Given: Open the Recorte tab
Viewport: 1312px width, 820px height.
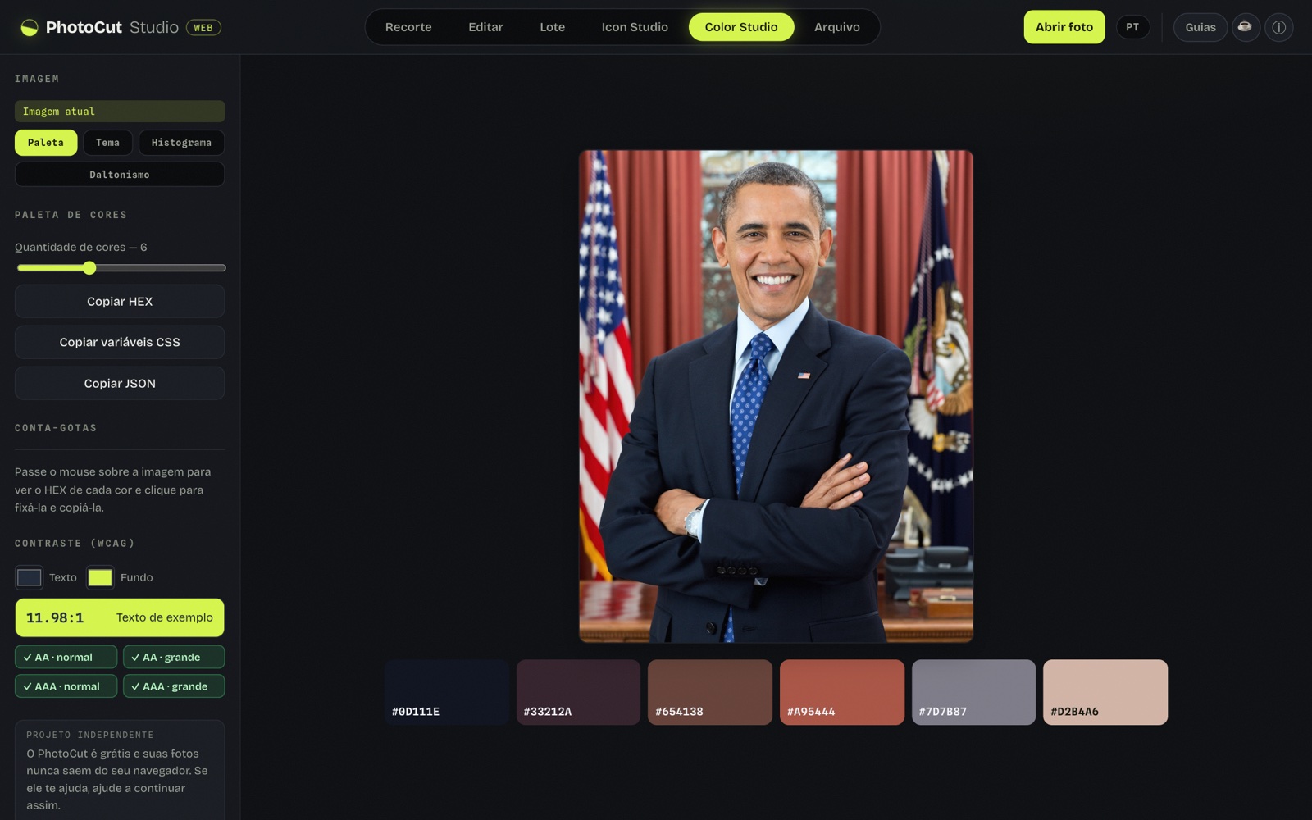Looking at the screenshot, I should coord(408,27).
